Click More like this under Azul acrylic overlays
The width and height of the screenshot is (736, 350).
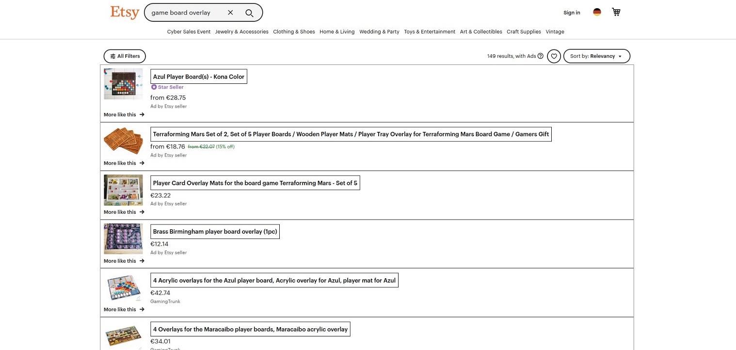pyautogui.click(x=124, y=310)
